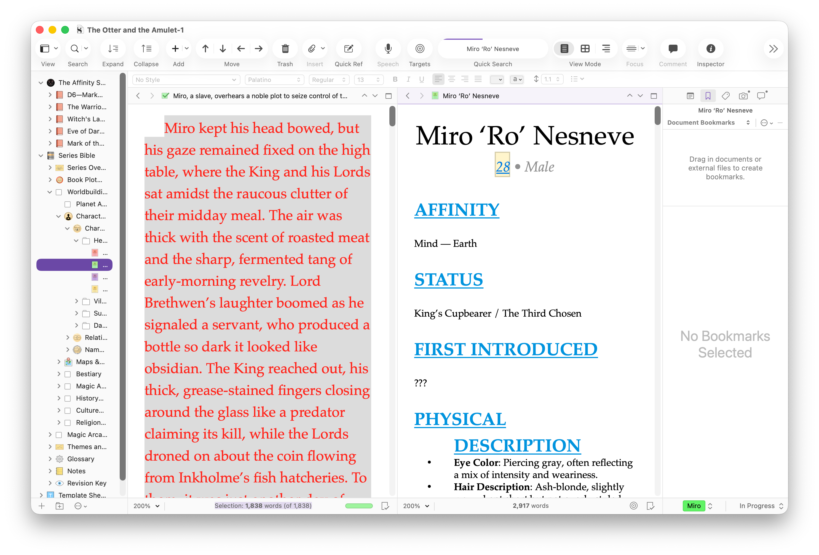This screenshot has height=555, width=819.
Task: Open the No Style dropdown
Action: [x=186, y=80]
